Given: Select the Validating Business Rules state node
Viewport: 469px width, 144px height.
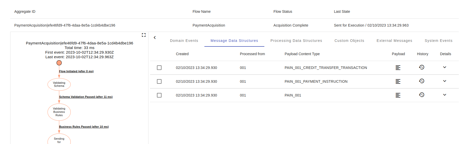Looking at the screenshot, I should click(x=59, y=112).
